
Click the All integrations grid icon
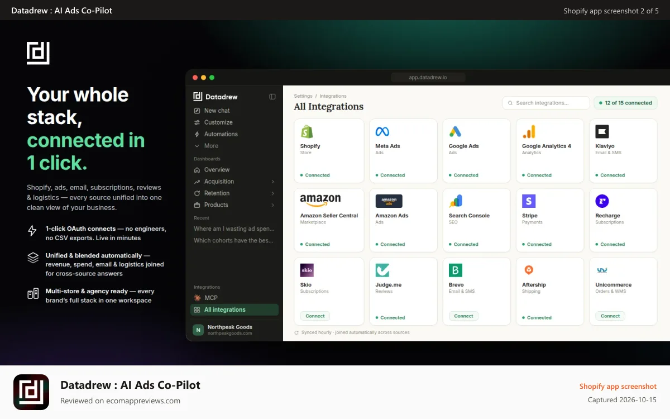[x=197, y=310]
